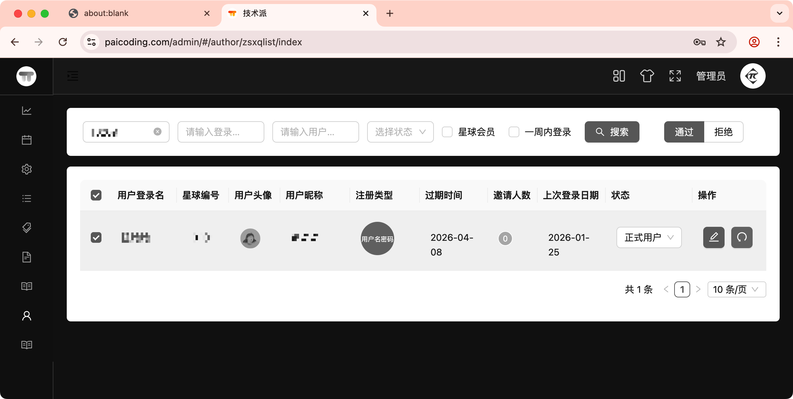This screenshot has width=793, height=399.
Task: Open the statistics chart sidebar icon
Action: [27, 111]
